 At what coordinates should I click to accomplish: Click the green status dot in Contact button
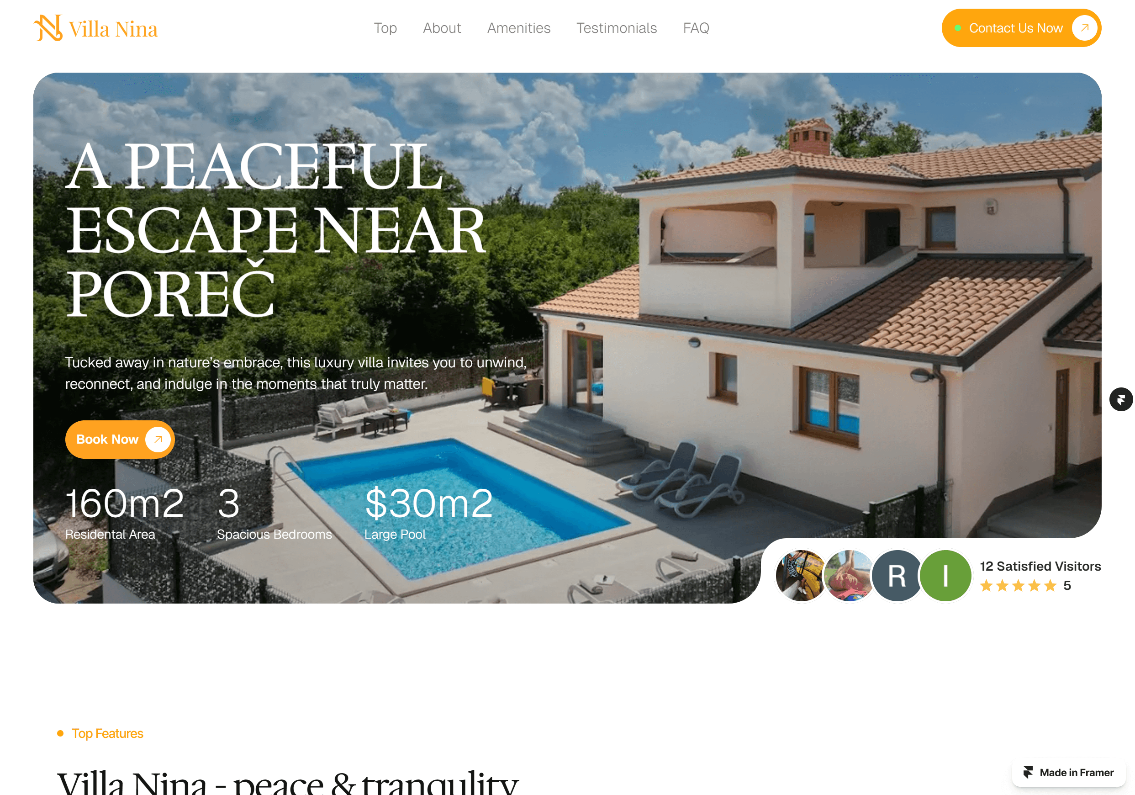tap(957, 28)
